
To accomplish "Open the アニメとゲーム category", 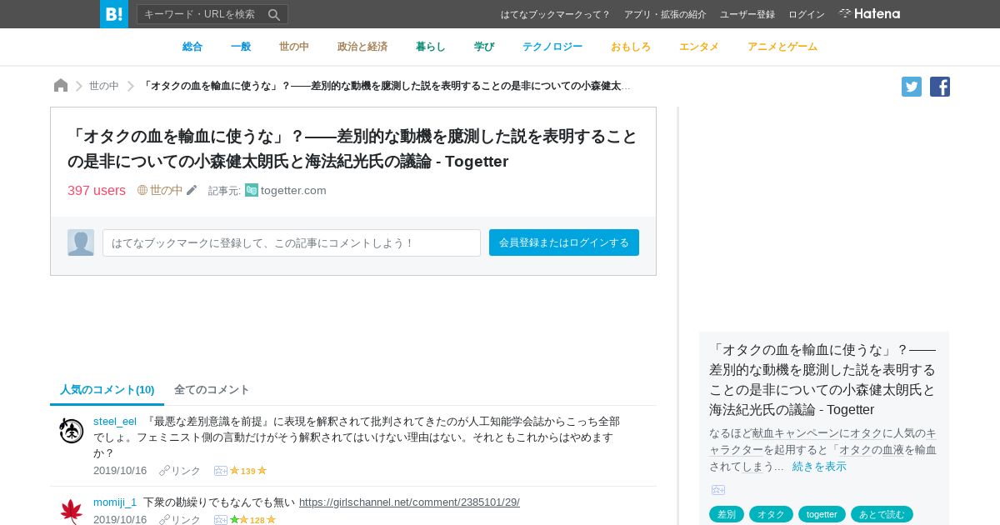I will coord(782,47).
